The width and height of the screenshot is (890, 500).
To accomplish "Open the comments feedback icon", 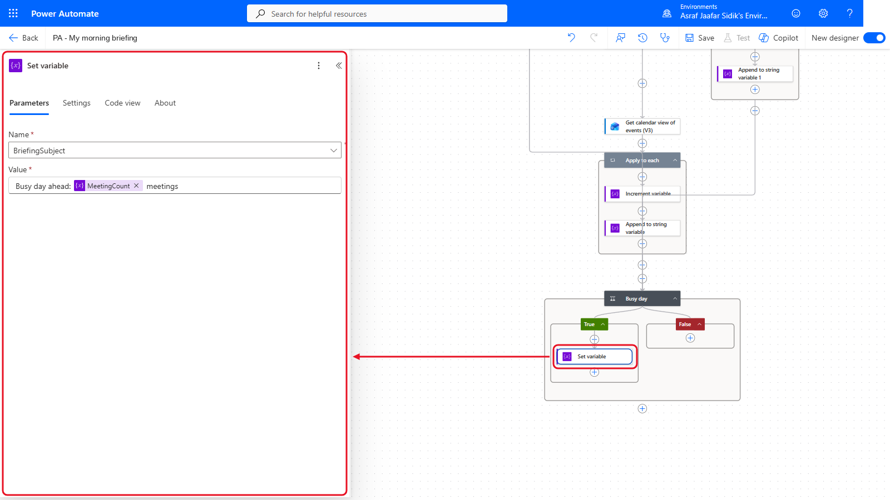I will coord(620,38).
